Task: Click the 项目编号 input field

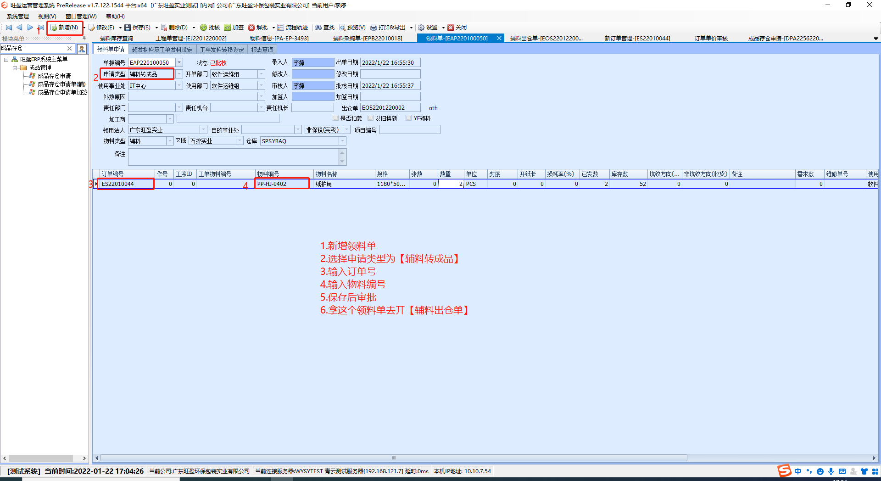Action: coord(410,130)
